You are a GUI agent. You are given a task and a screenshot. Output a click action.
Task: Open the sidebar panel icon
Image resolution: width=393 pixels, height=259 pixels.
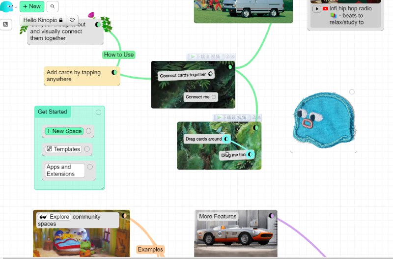pos(6,24)
